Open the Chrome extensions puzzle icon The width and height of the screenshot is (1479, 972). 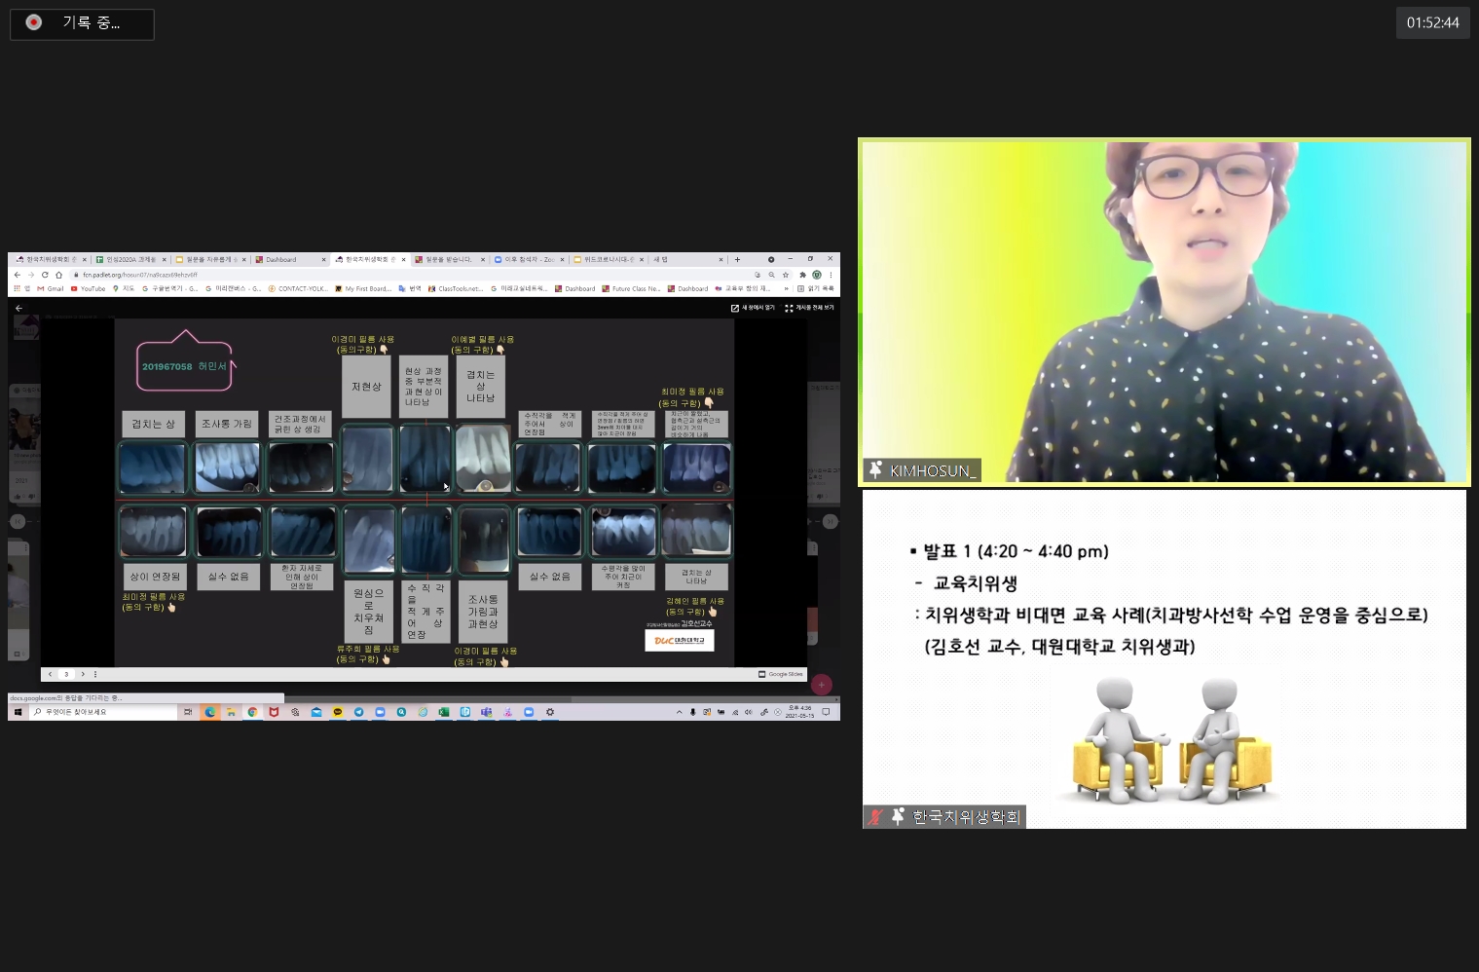pos(802,275)
